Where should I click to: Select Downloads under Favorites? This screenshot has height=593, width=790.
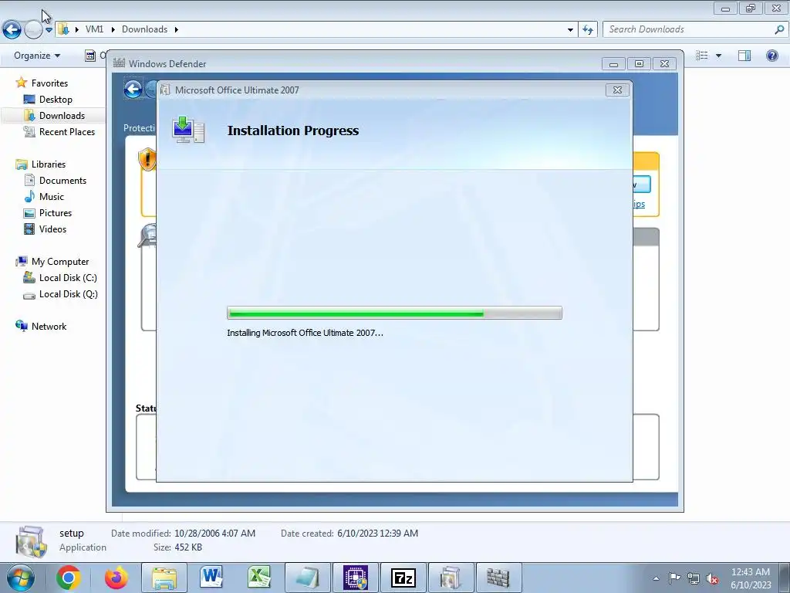[62, 116]
